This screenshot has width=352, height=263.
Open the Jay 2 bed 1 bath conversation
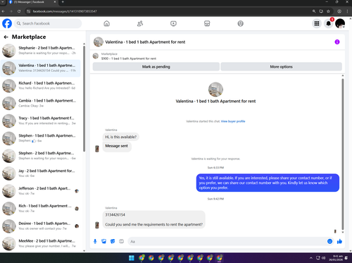(x=40, y=173)
